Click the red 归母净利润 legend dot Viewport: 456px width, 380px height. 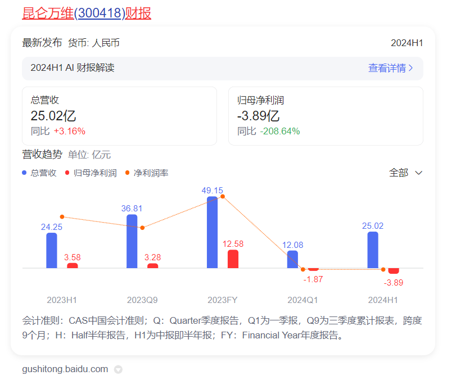tap(67, 173)
